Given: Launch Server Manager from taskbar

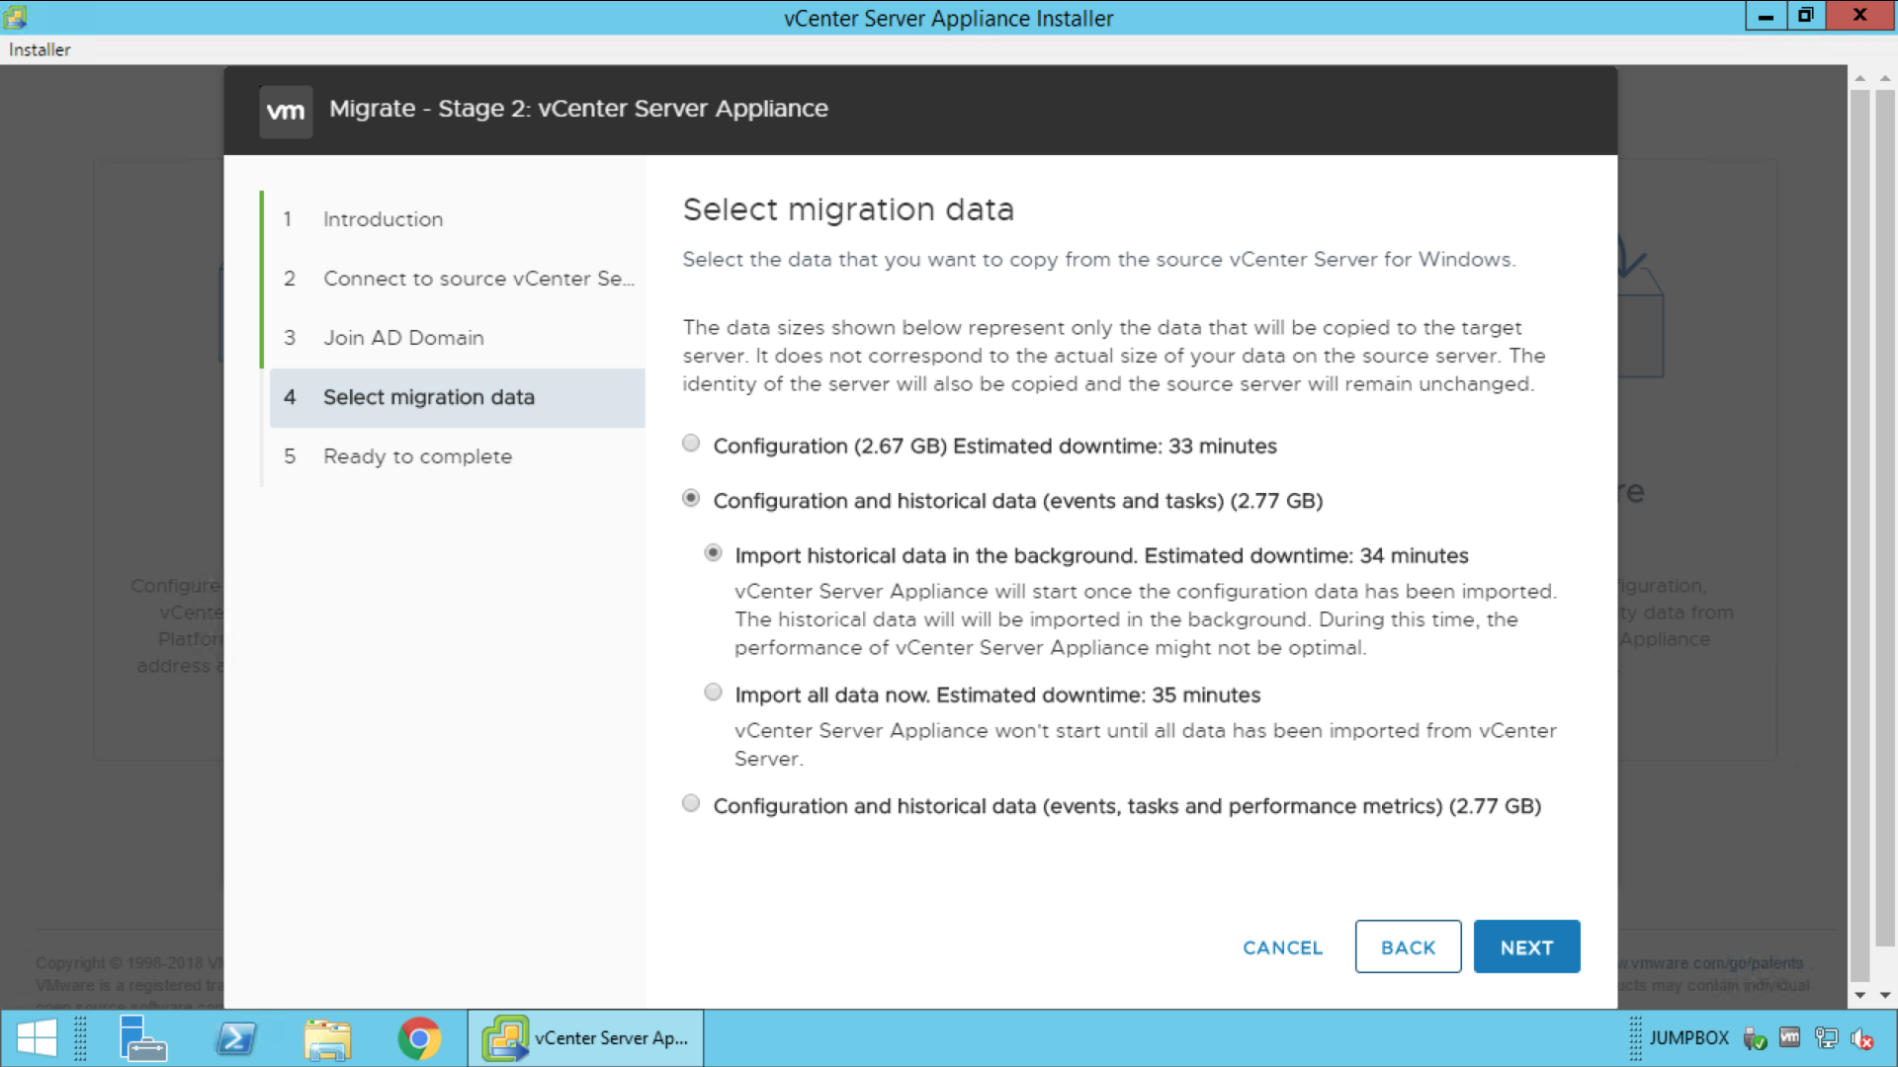Looking at the screenshot, I should (x=142, y=1038).
